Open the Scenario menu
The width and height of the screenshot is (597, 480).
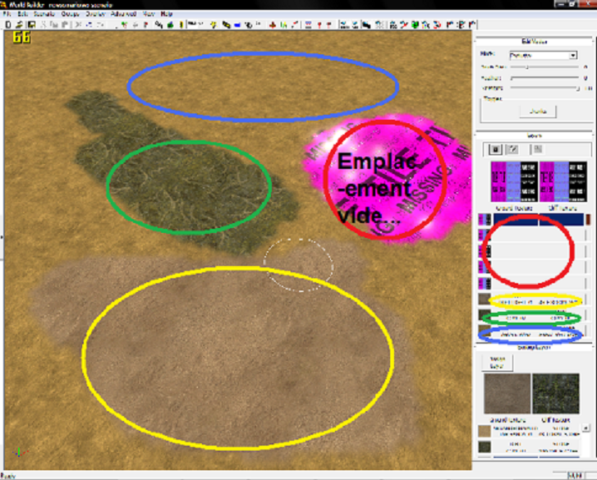pyautogui.click(x=44, y=14)
